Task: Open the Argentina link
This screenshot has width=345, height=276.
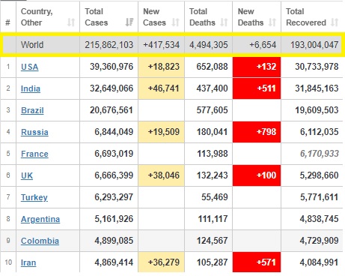Action: [40, 219]
